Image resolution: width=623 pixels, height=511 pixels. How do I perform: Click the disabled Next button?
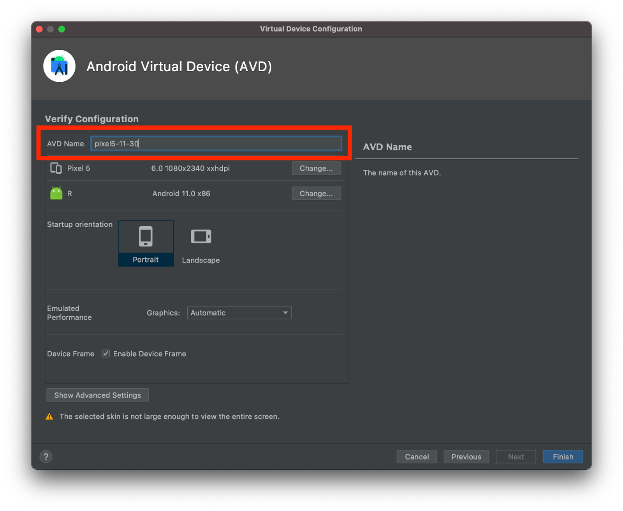click(x=516, y=456)
